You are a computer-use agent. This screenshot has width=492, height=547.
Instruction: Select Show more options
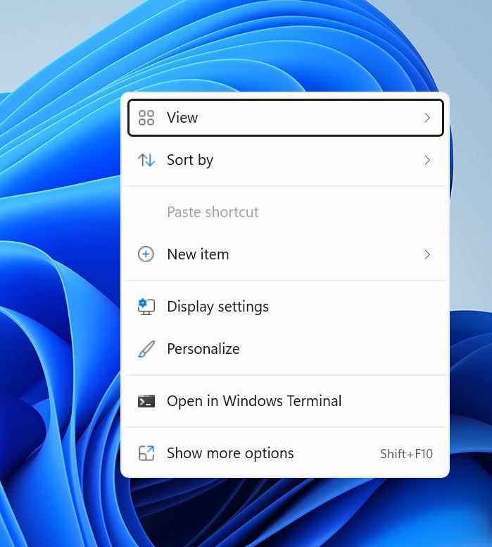[x=285, y=453]
